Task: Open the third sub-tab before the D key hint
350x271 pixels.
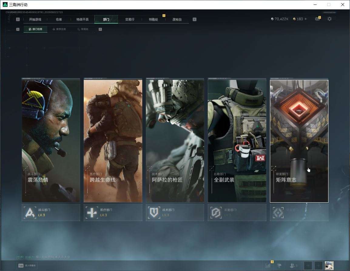Action: coord(83,29)
